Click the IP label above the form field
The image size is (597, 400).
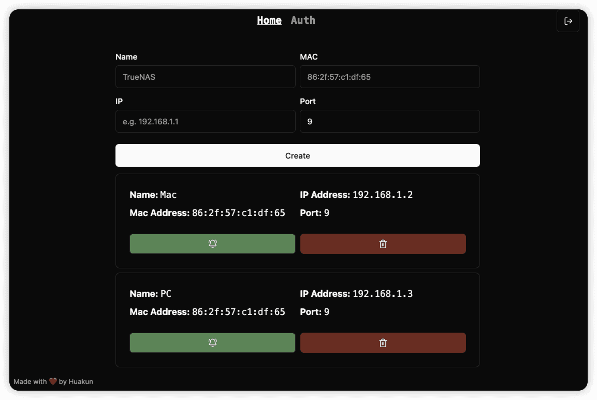(x=119, y=102)
